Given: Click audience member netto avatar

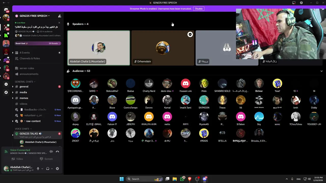Looking at the screenshot, I should coord(167,117).
